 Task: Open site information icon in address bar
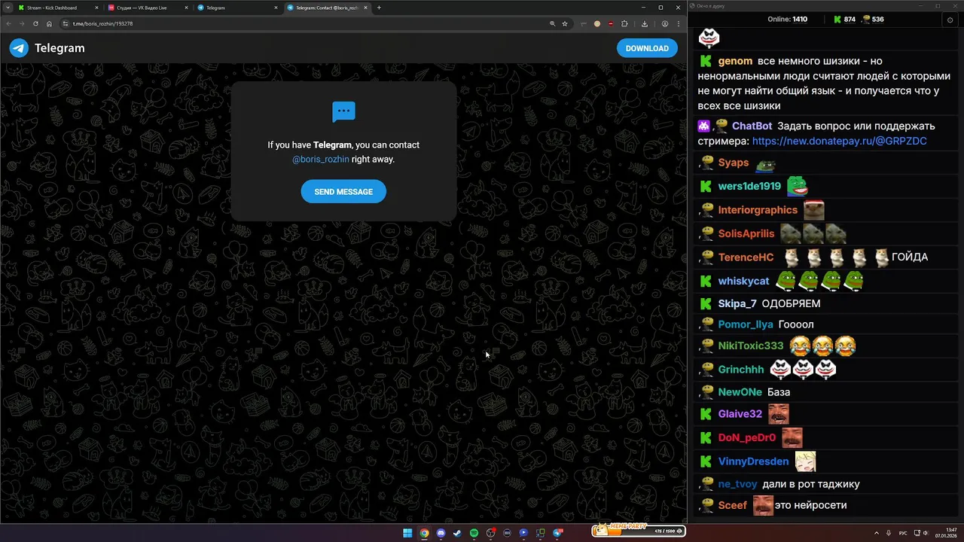tap(66, 23)
